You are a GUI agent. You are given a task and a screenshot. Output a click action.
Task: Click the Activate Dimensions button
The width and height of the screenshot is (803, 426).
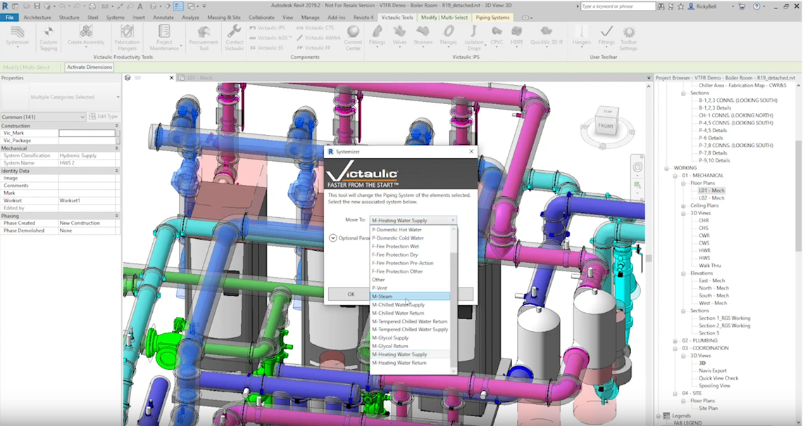(89, 67)
